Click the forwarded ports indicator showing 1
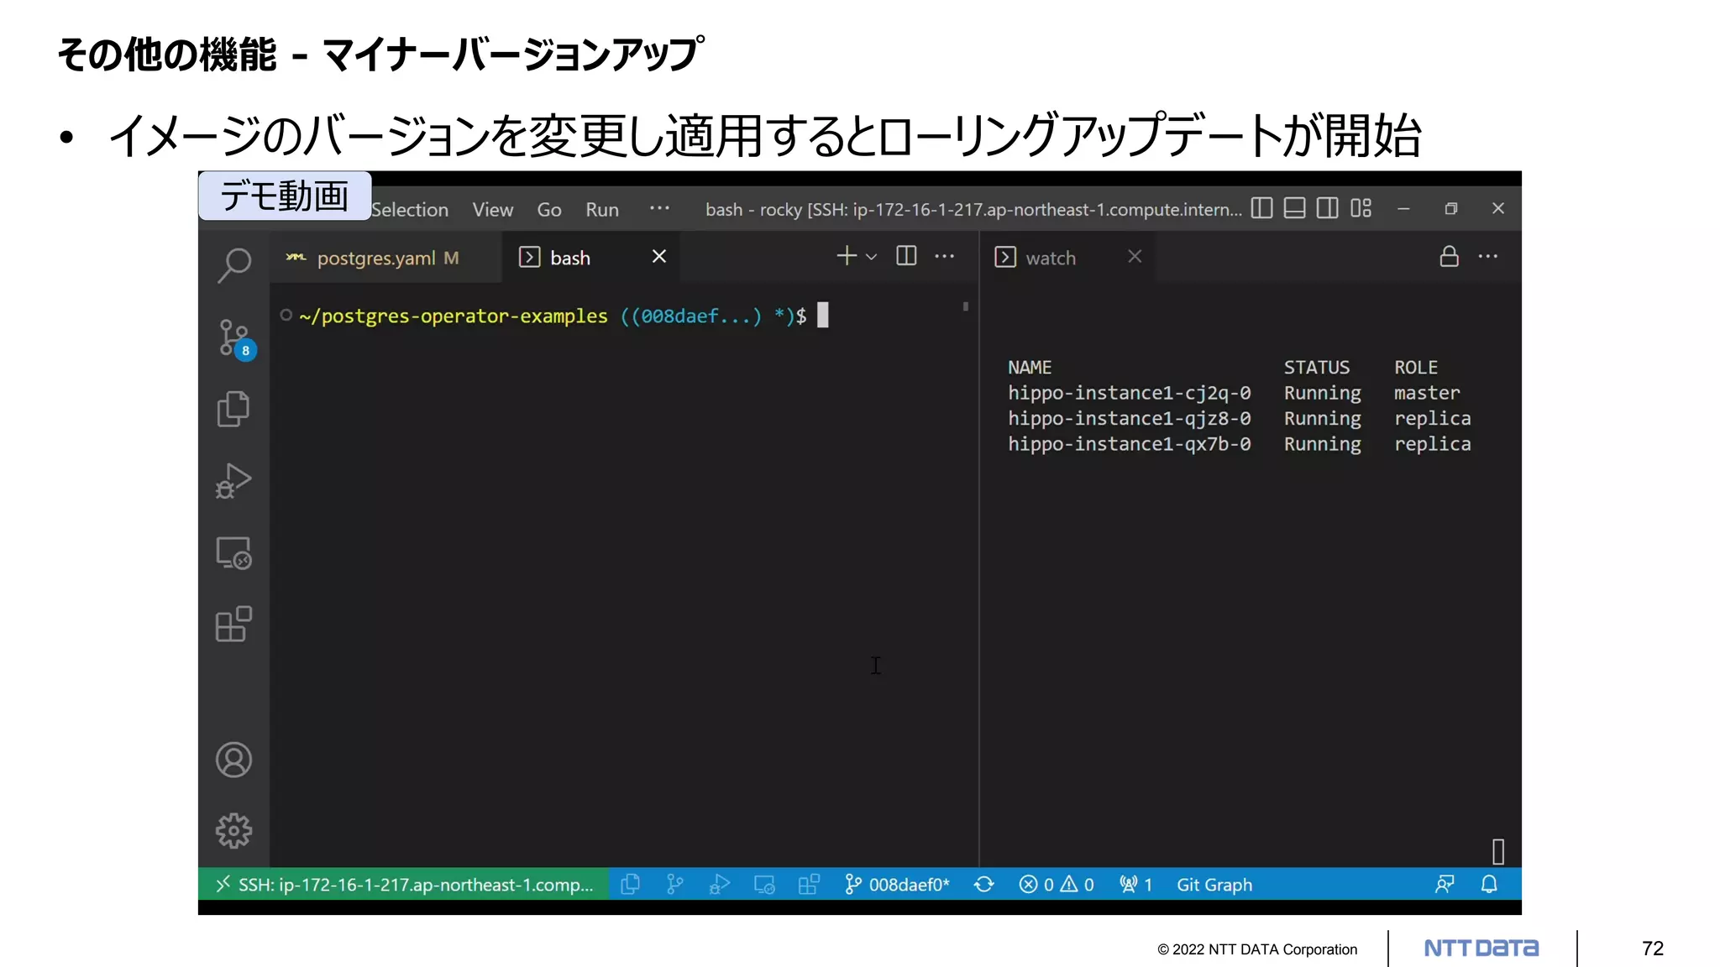The height and width of the screenshot is (967, 1720). [1136, 884]
